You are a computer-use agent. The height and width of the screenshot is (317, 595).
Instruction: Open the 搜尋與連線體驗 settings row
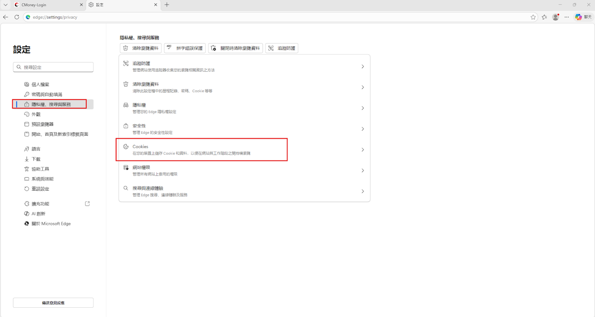(x=245, y=191)
